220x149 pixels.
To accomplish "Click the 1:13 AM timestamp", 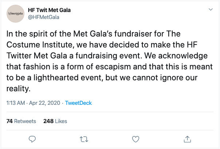I will point(16,103).
